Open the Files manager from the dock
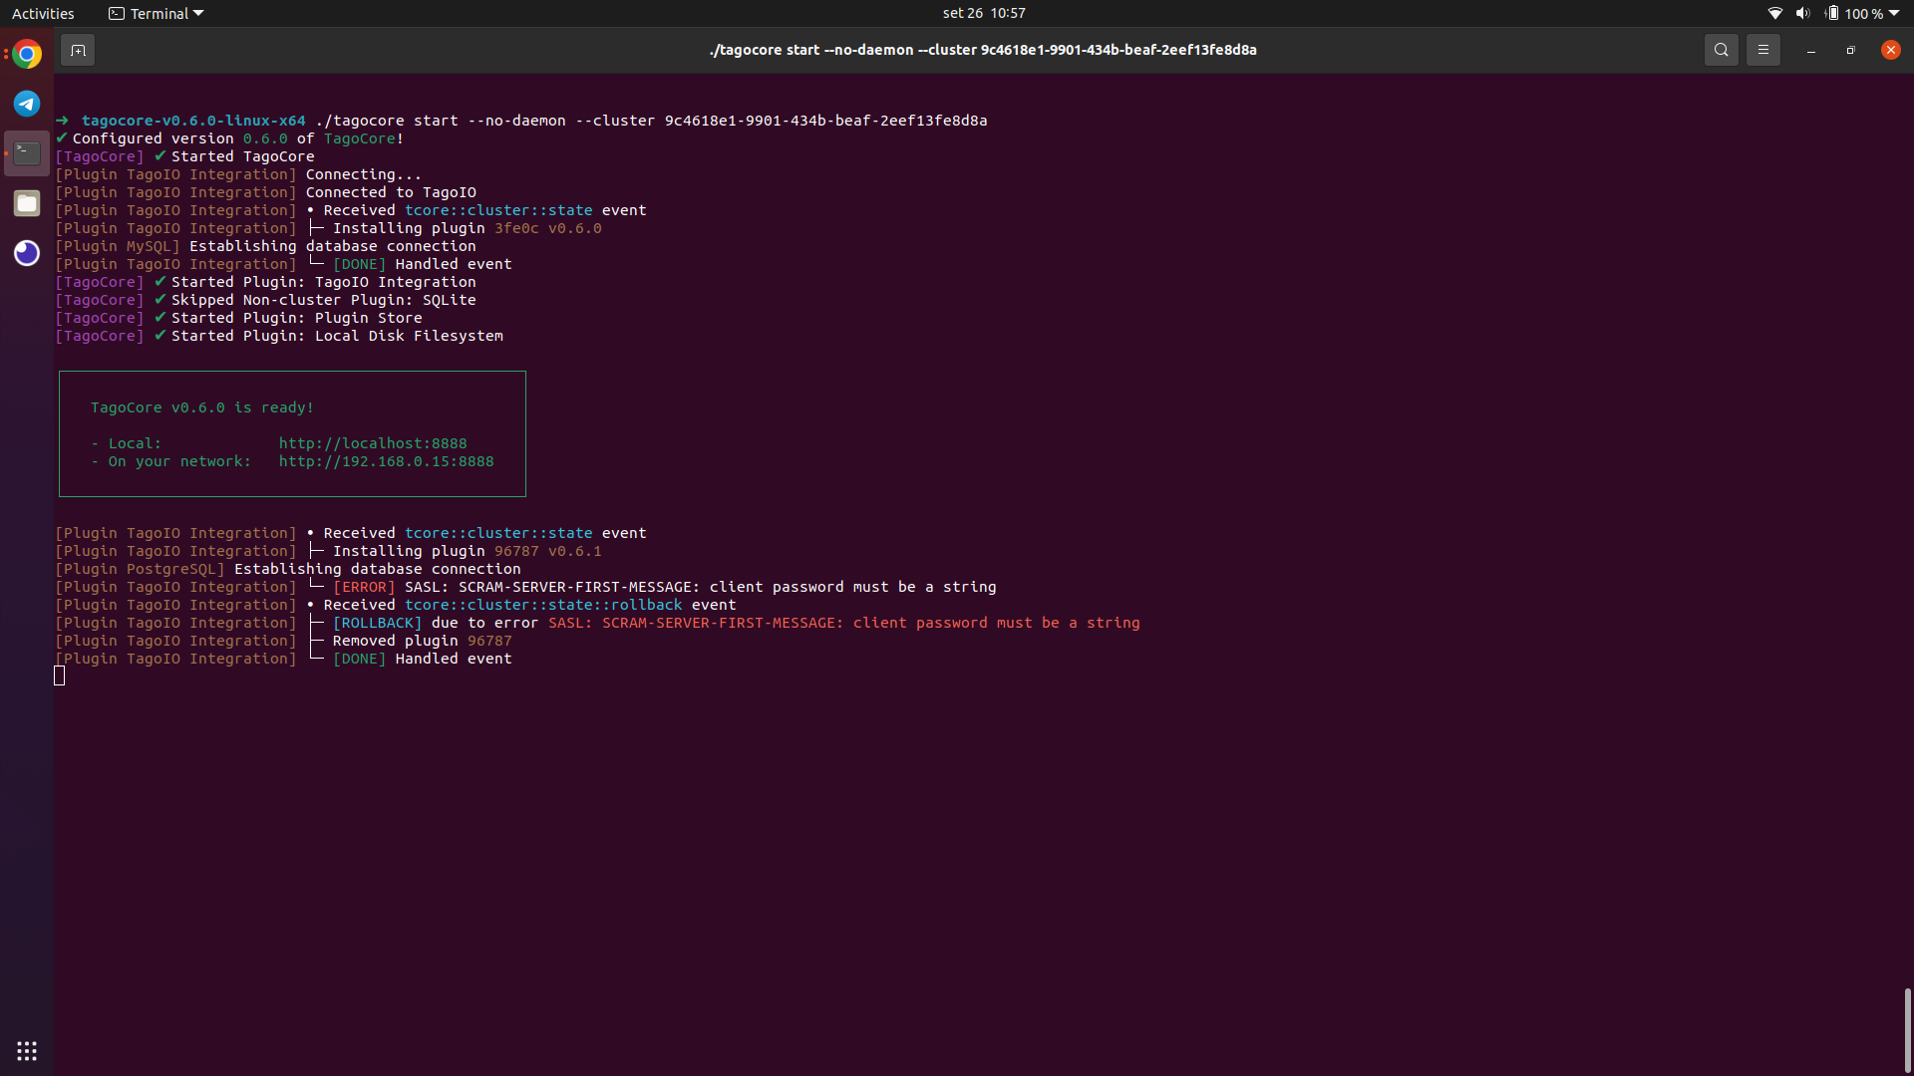 (27, 203)
